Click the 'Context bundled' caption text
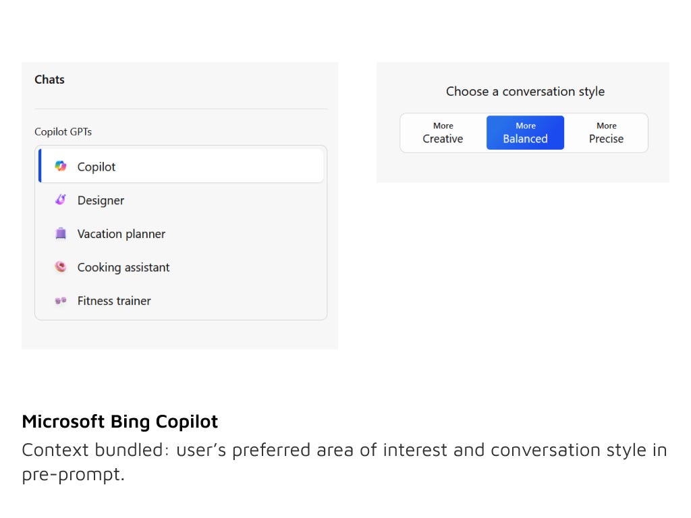 344,450
